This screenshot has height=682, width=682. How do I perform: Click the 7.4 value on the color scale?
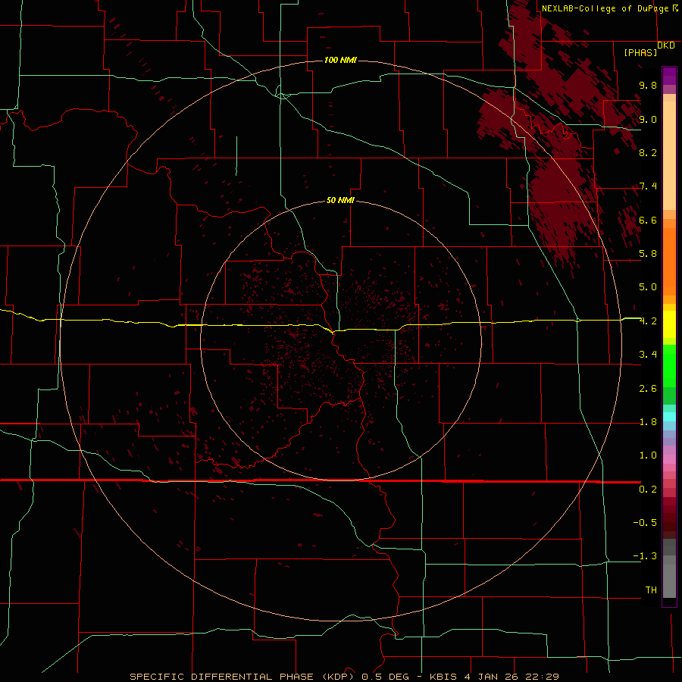pyautogui.click(x=648, y=186)
